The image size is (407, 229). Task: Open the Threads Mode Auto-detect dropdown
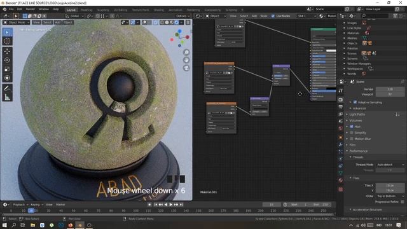[x=390, y=165]
